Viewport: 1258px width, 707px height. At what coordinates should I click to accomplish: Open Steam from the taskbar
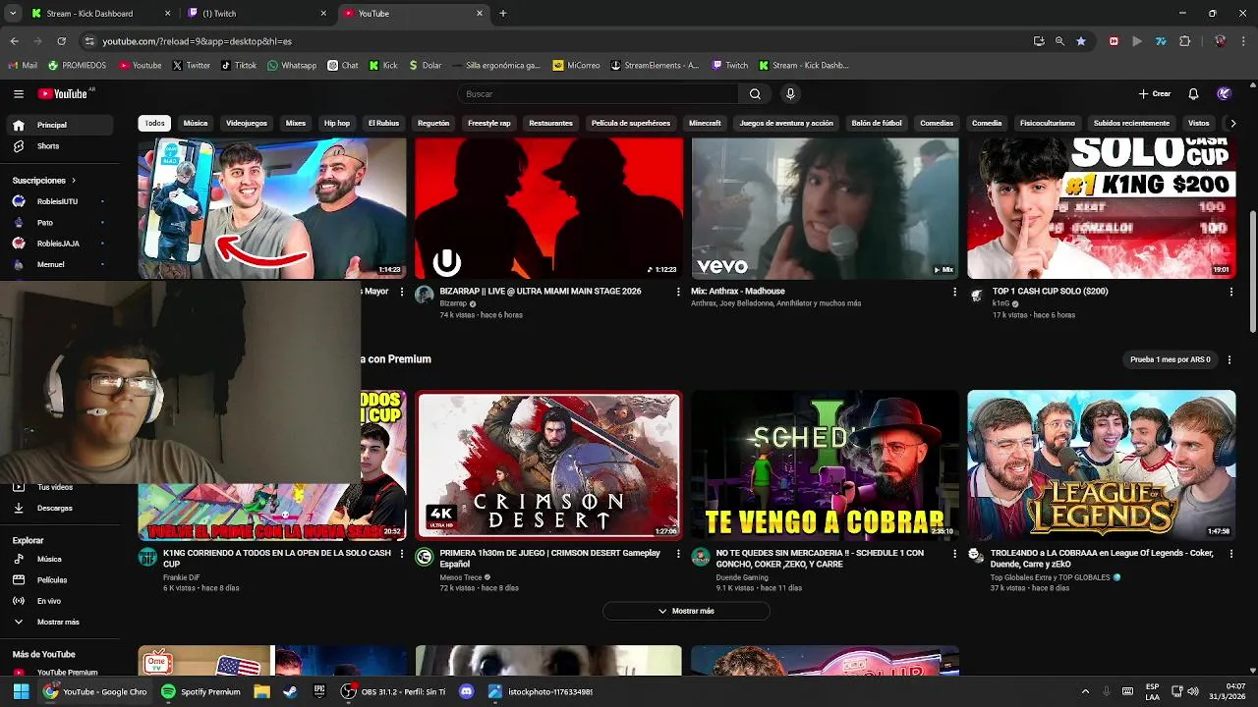point(290,691)
